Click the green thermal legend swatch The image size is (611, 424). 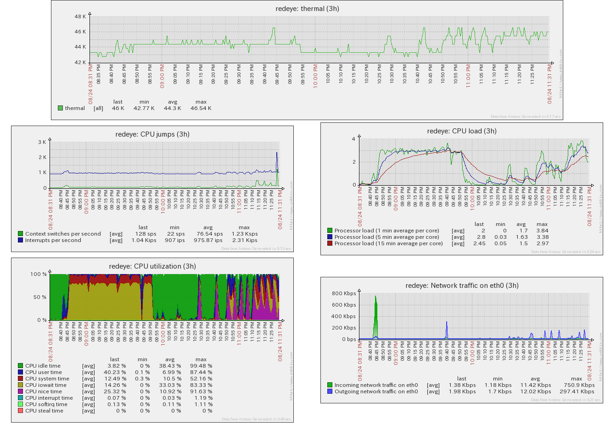pyautogui.click(x=60, y=108)
